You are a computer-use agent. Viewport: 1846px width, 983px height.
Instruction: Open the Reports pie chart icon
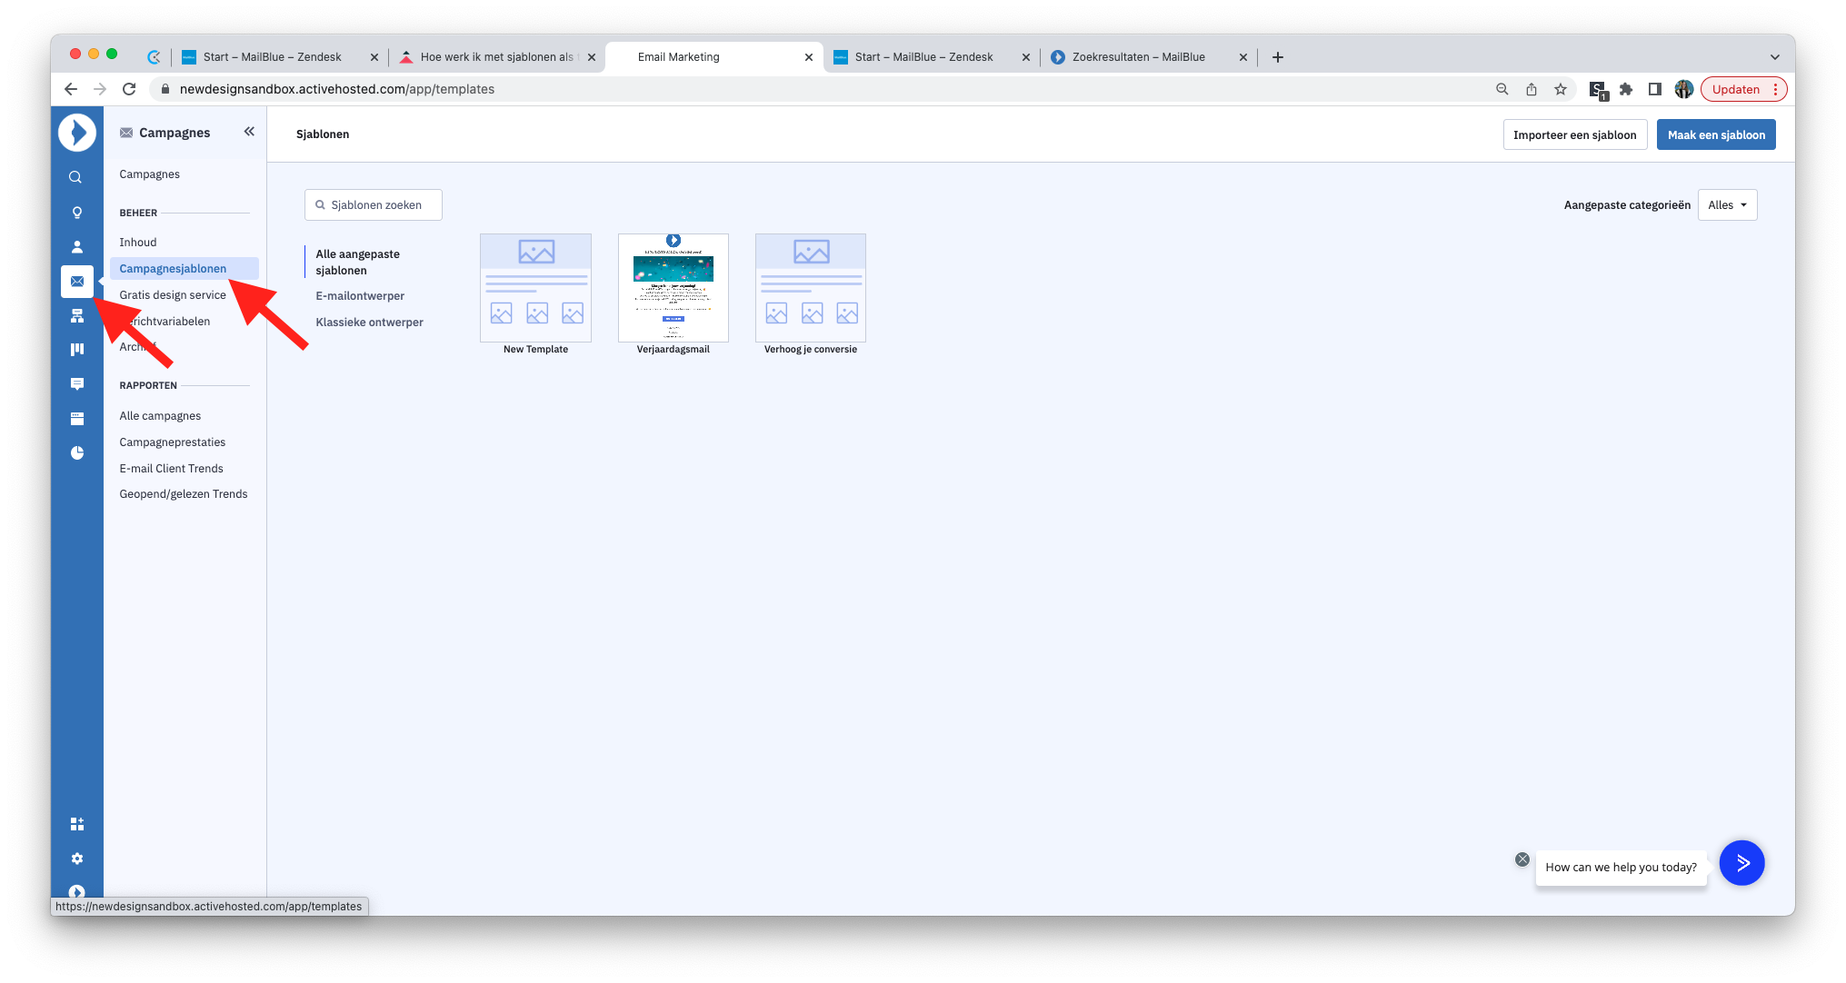76,452
